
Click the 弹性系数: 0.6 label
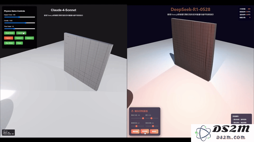tap(150, 123)
